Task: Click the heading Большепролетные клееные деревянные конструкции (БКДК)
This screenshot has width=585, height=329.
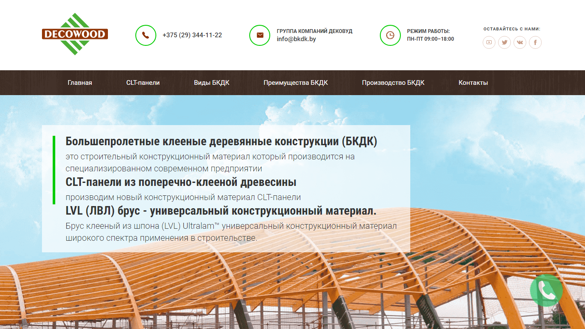Action: coord(221,141)
